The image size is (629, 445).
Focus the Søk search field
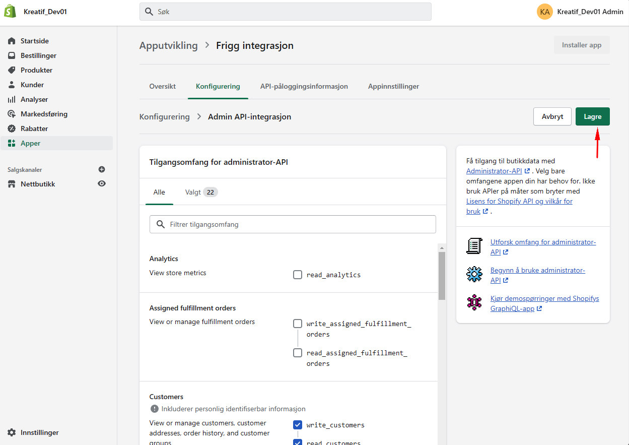point(286,12)
